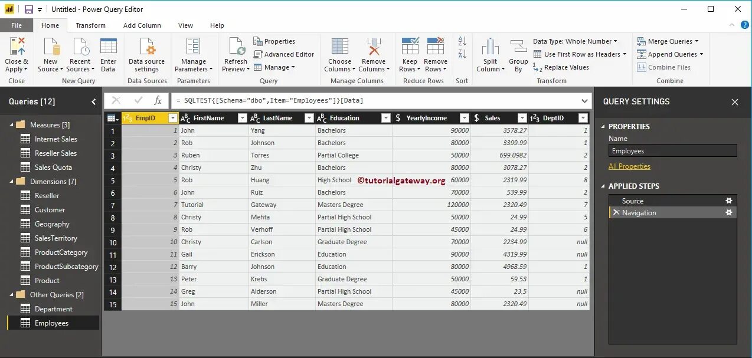Screen dimensions: 752x358
Task: Collapse the Other Queries [2] folder
Action: pyautogui.click(x=11, y=294)
